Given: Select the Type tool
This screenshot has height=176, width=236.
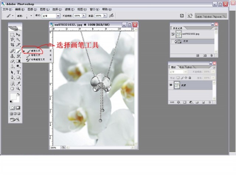Looking at the screenshot, I should 18,72.
